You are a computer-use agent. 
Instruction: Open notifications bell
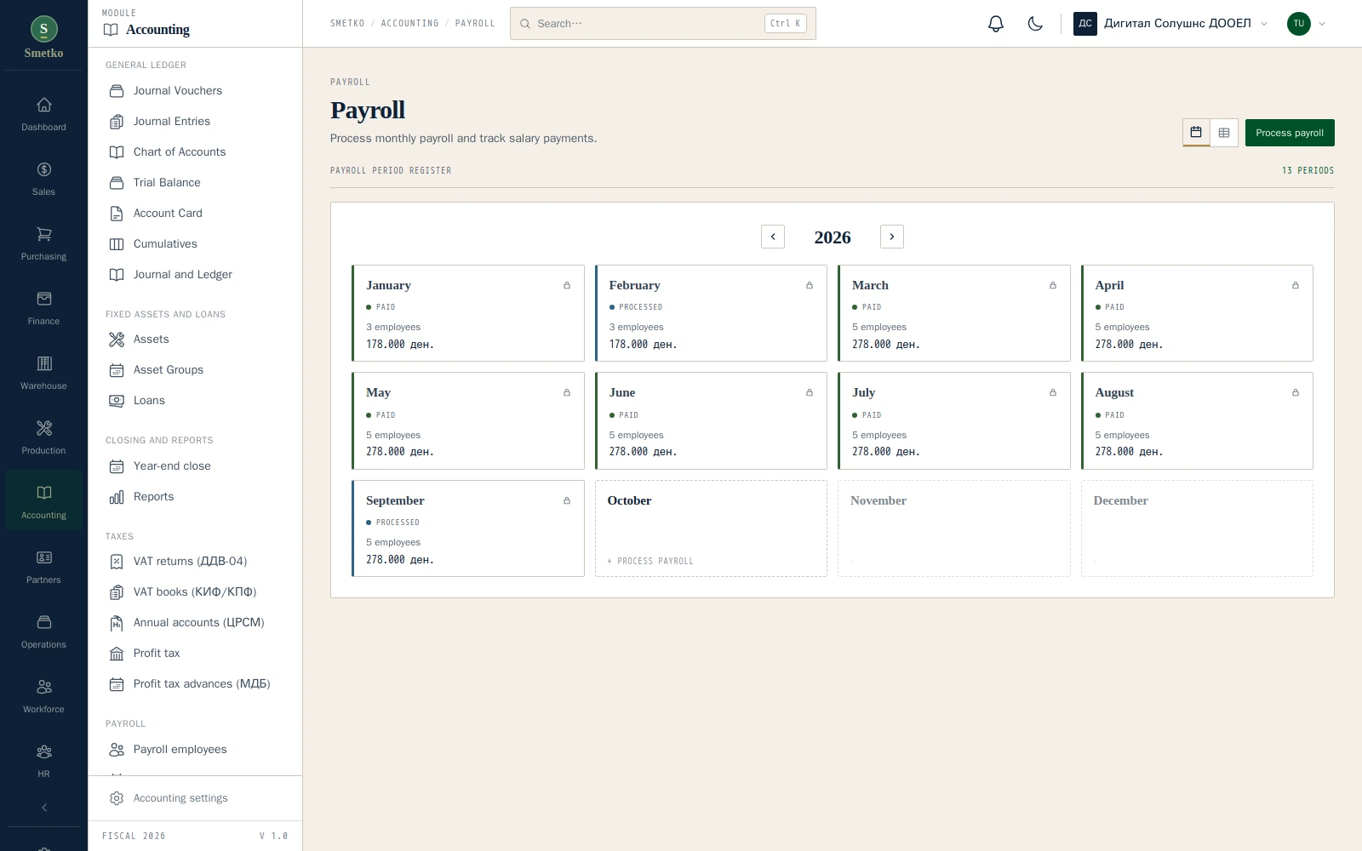coord(996,24)
